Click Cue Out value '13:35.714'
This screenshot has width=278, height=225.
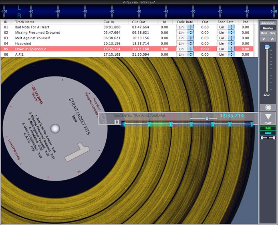coord(141,44)
